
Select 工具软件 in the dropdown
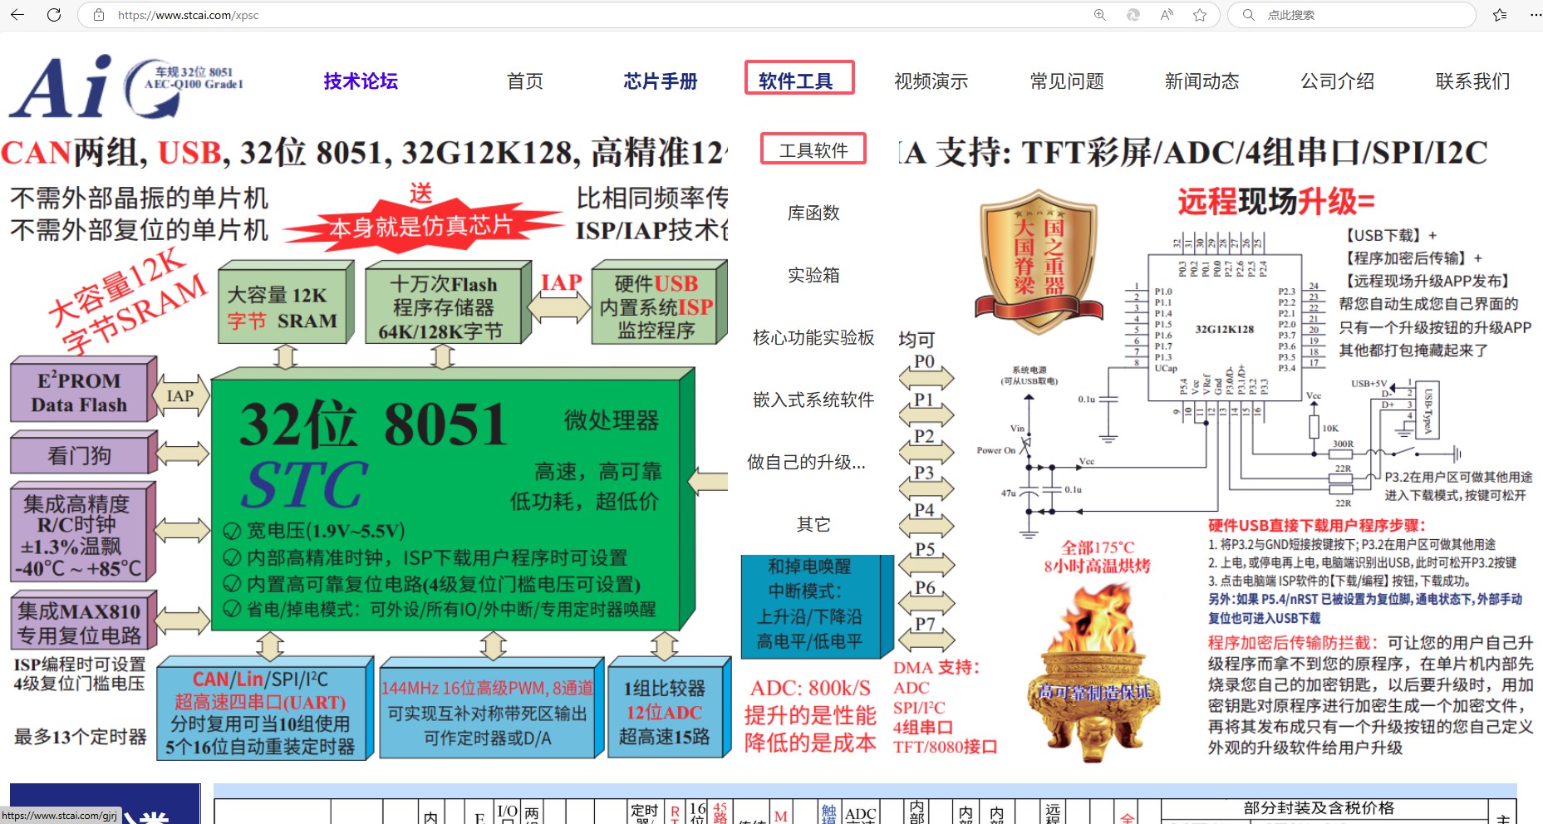[x=813, y=150]
